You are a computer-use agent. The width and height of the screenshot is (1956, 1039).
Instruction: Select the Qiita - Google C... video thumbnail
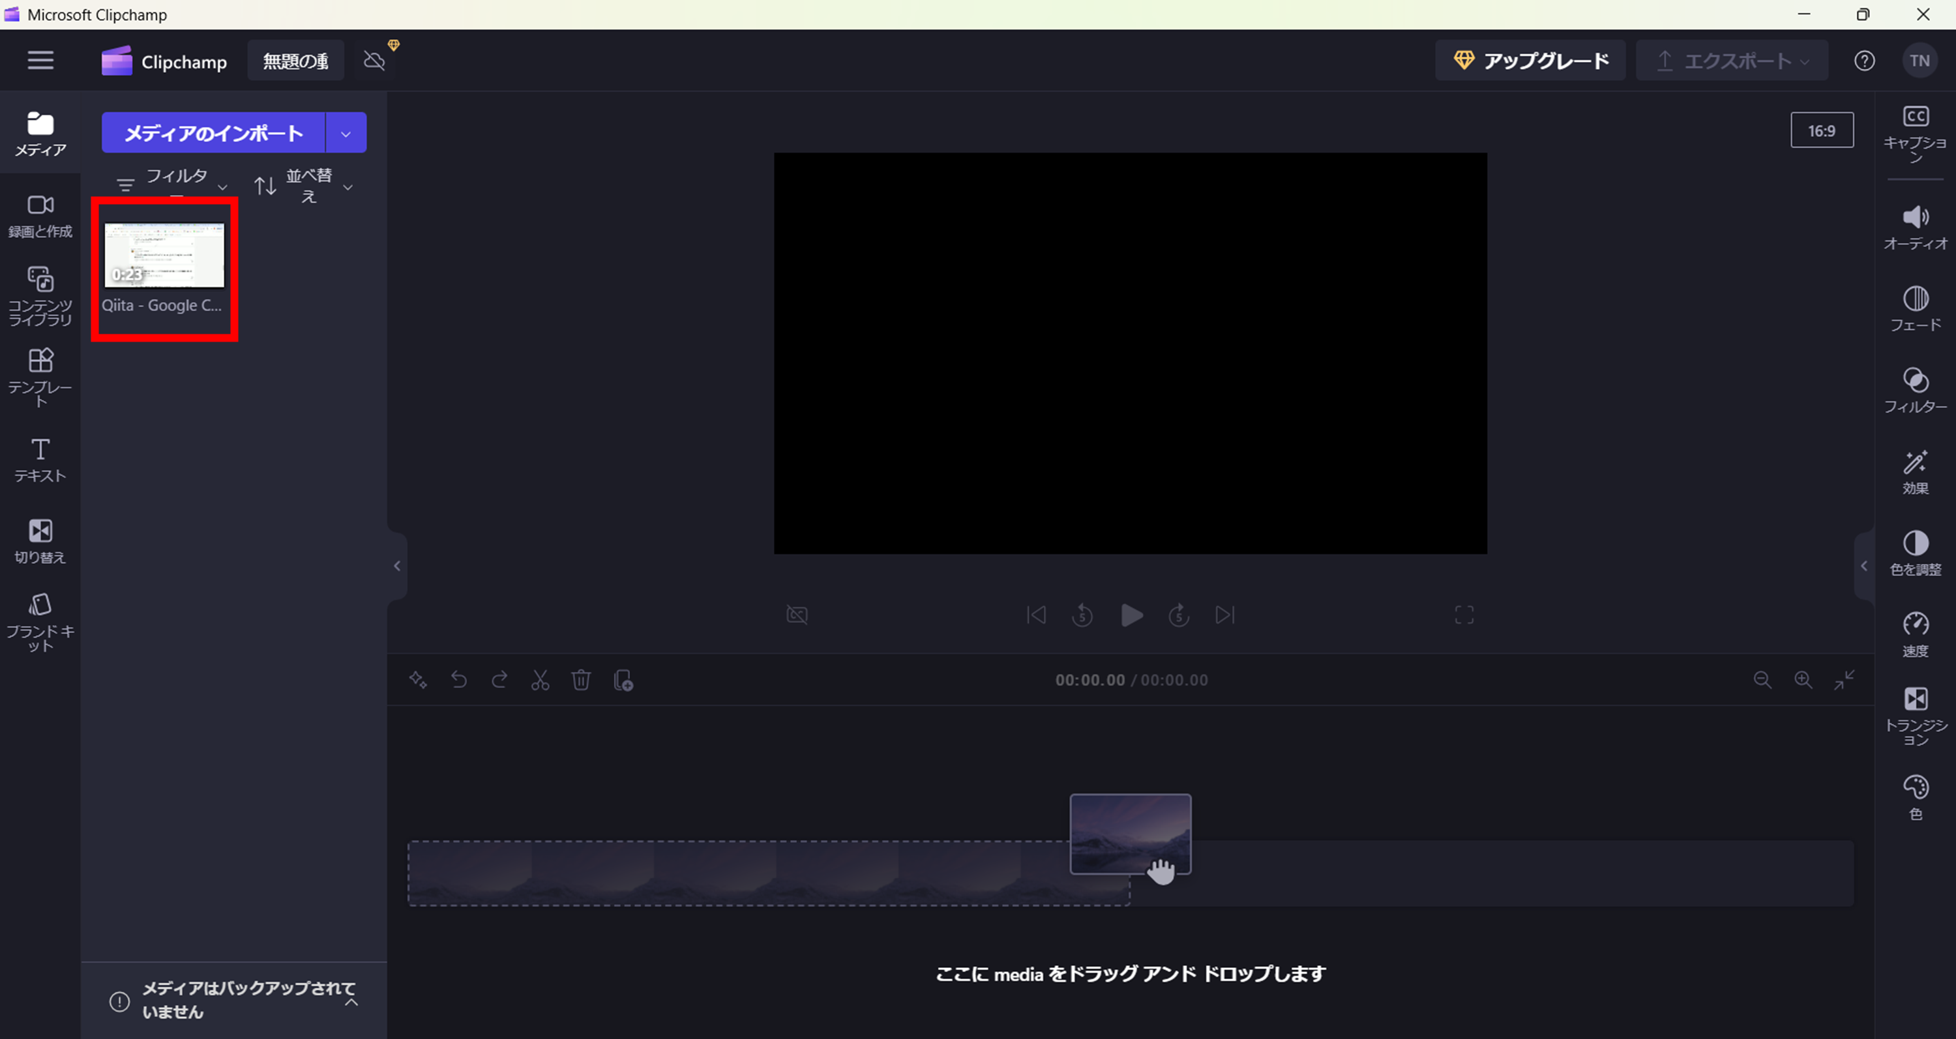(x=164, y=256)
